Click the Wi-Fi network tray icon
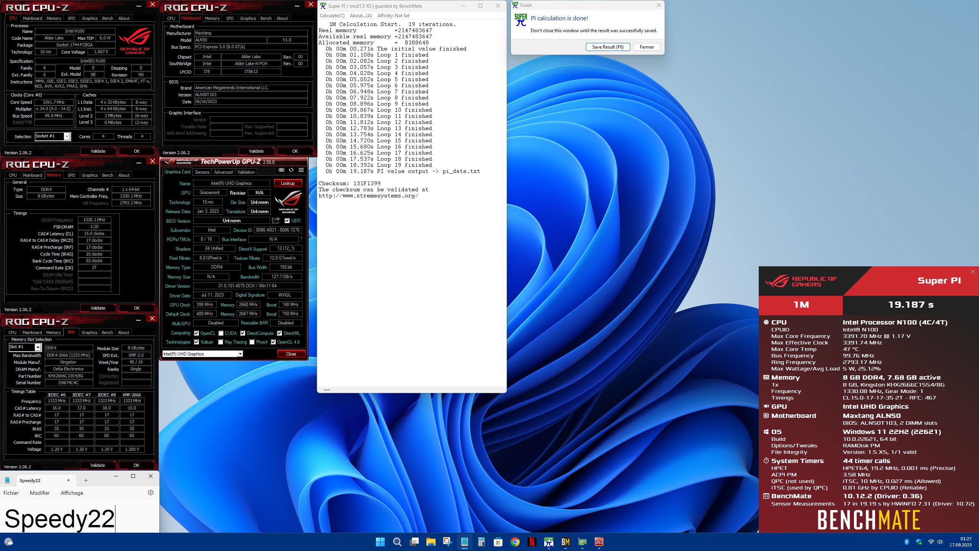The width and height of the screenshot is (979, 551). pos(931,542)
